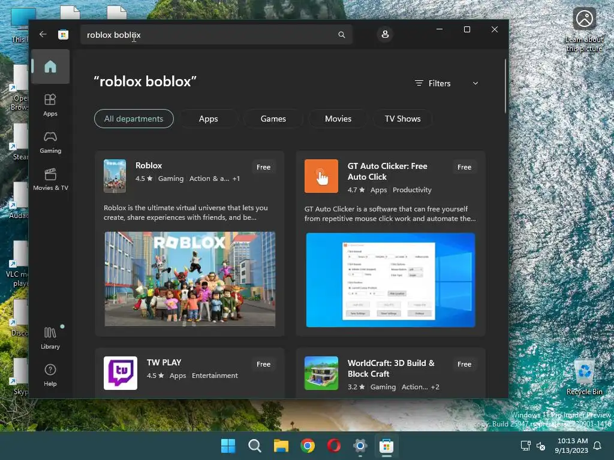Open the user account profile icon
Image resolution: width=614 pixels, height=460 pixels.
pos(385,34)
